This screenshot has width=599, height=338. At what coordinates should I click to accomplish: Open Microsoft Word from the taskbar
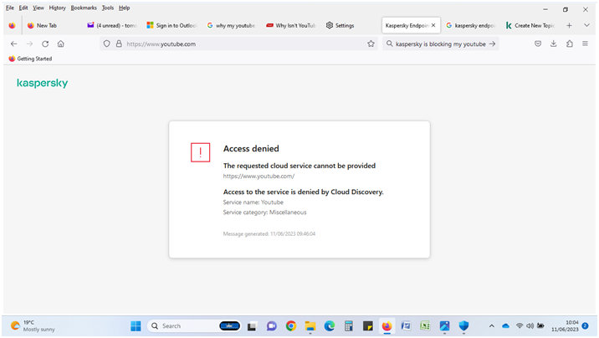coord(406,325)
